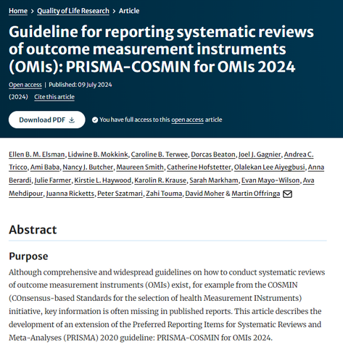The height and width of the screenshot is (353, 343).
Task: Open author Karolin R. Krause
Action: tap(160, 180)
